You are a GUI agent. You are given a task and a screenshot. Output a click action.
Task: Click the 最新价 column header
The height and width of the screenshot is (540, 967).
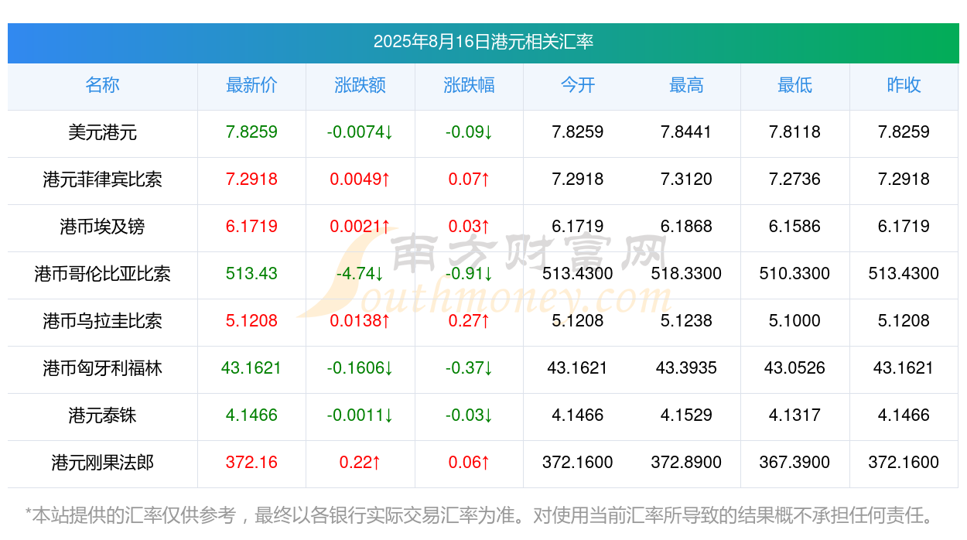[251, 85]
